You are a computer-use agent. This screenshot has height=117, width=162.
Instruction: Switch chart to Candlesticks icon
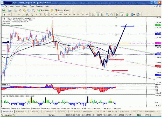[98, 14]
